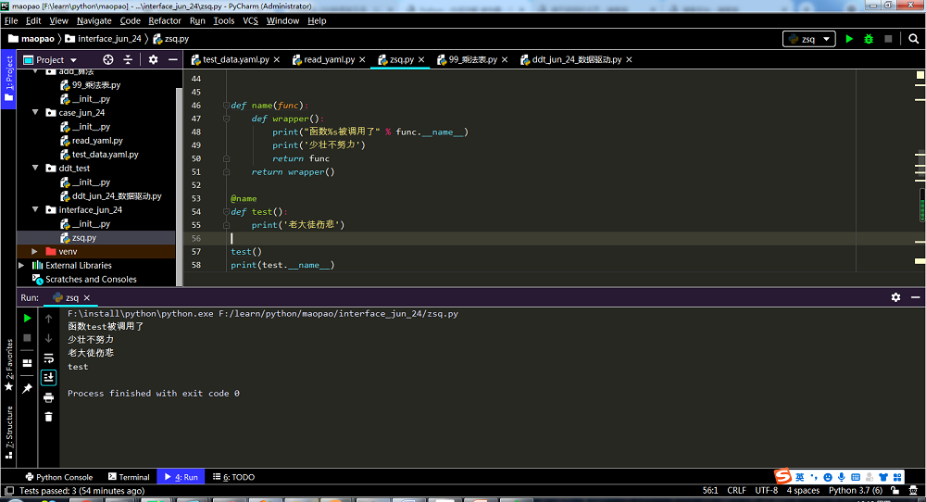Start debugging with the green bug icon
The image size is (926, 502).
(869, 39)
